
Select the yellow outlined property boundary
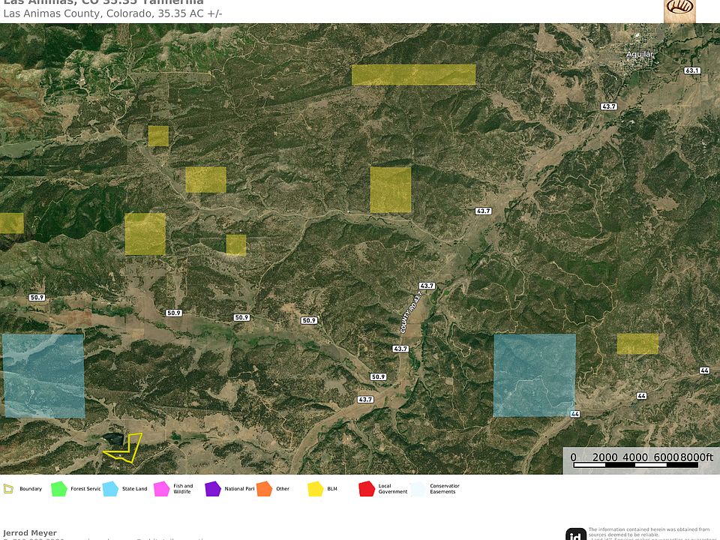point(124,447)
